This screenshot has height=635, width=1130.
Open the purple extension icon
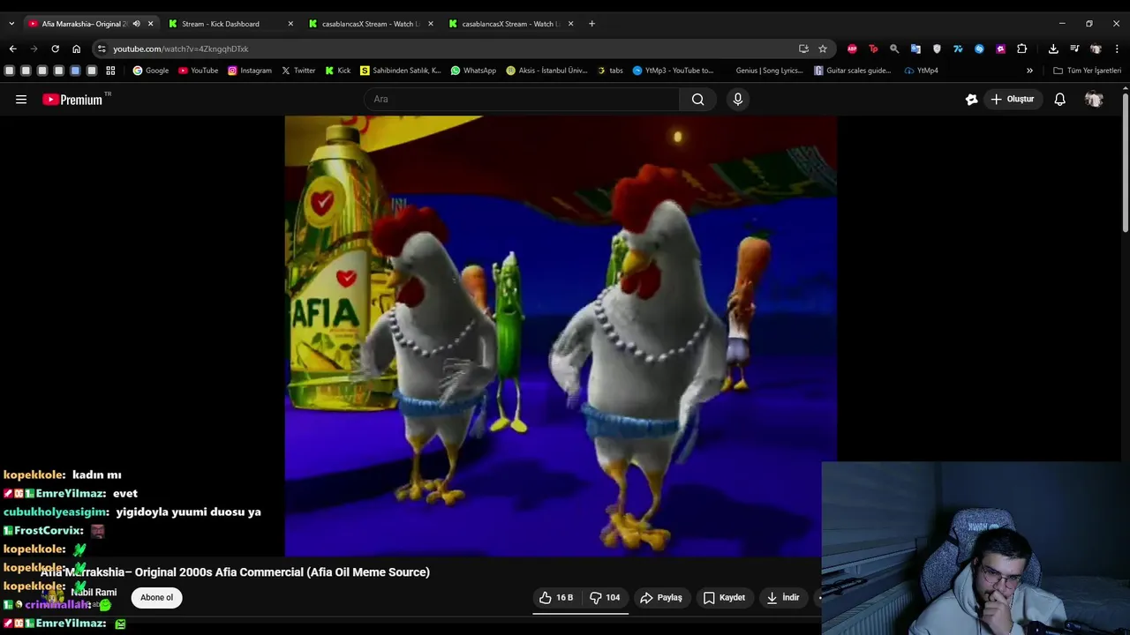coord(1000,49)
